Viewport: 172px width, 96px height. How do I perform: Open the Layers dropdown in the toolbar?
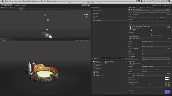tap(157, 5)
